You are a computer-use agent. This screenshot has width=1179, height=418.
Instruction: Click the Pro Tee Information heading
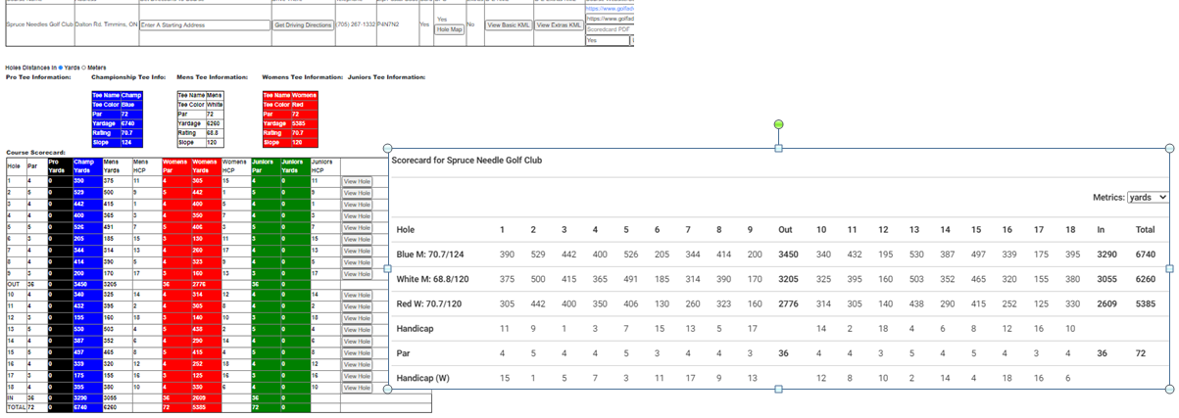click(38, 76)
